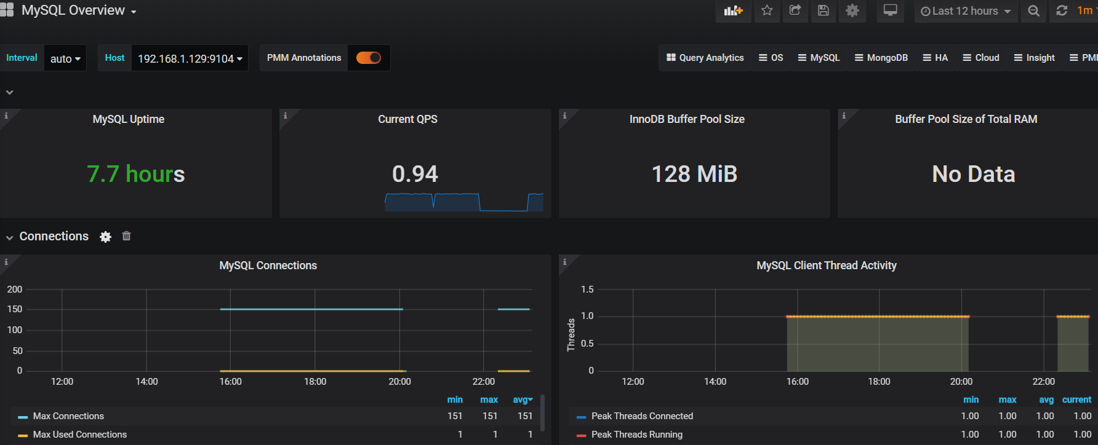Click the refresh dashboard icon

click(x=1062, y=11)
